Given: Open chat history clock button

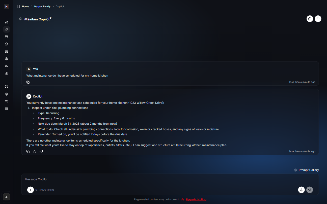Looking at the screenshot, I should pos(318,19).
